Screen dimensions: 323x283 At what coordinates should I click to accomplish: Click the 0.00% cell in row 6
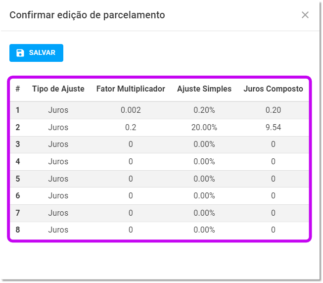click(x=204, y=196)
